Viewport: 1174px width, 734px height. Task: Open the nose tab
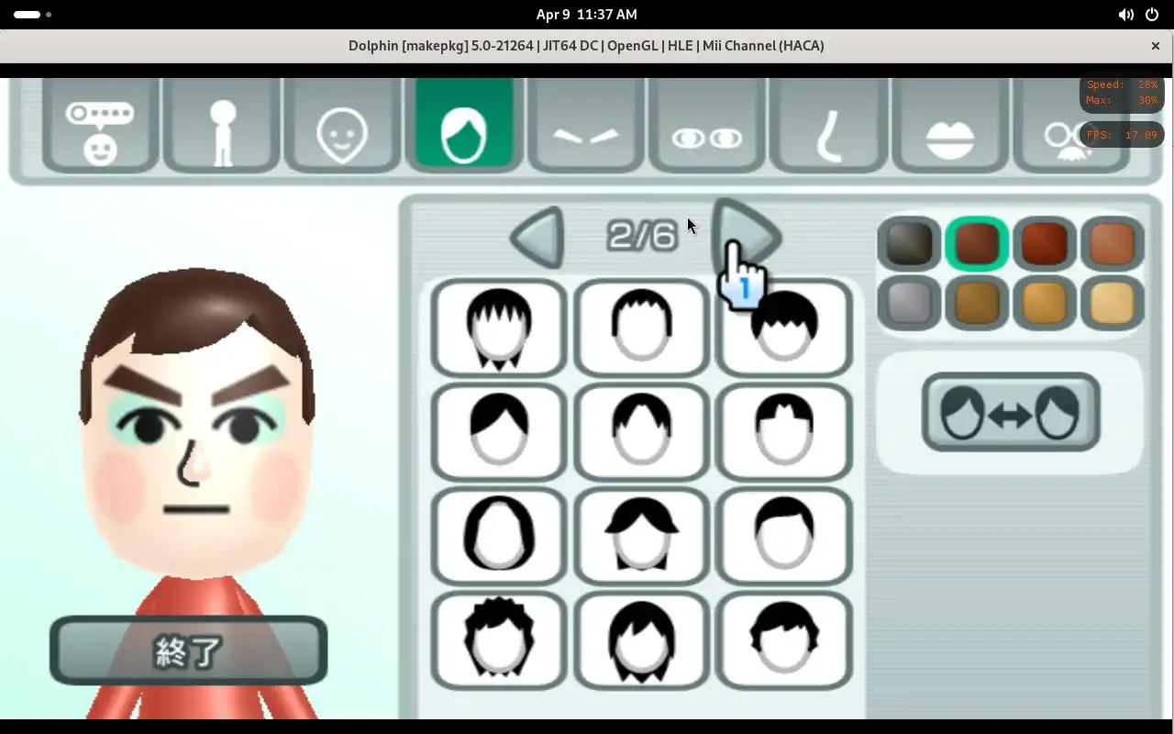828,126
